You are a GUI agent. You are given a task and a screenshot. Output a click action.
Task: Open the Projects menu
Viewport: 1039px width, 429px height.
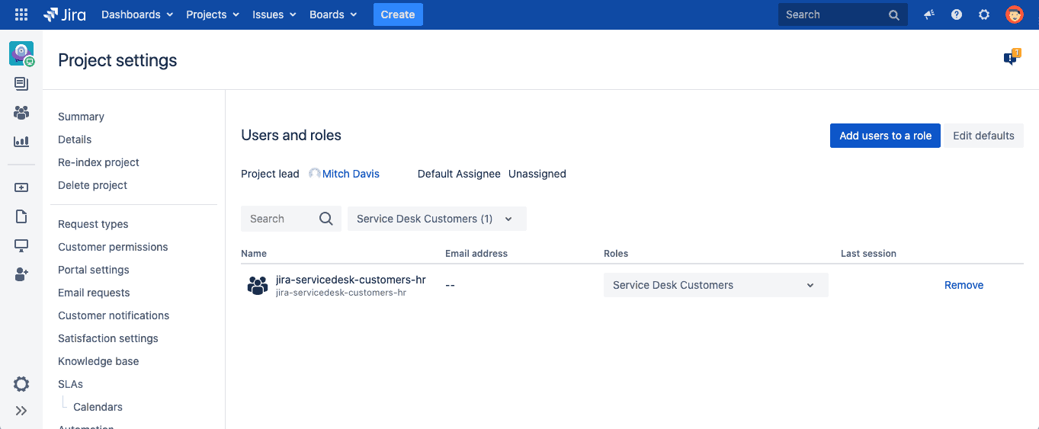pyautogui.click(x=213, y=14)
